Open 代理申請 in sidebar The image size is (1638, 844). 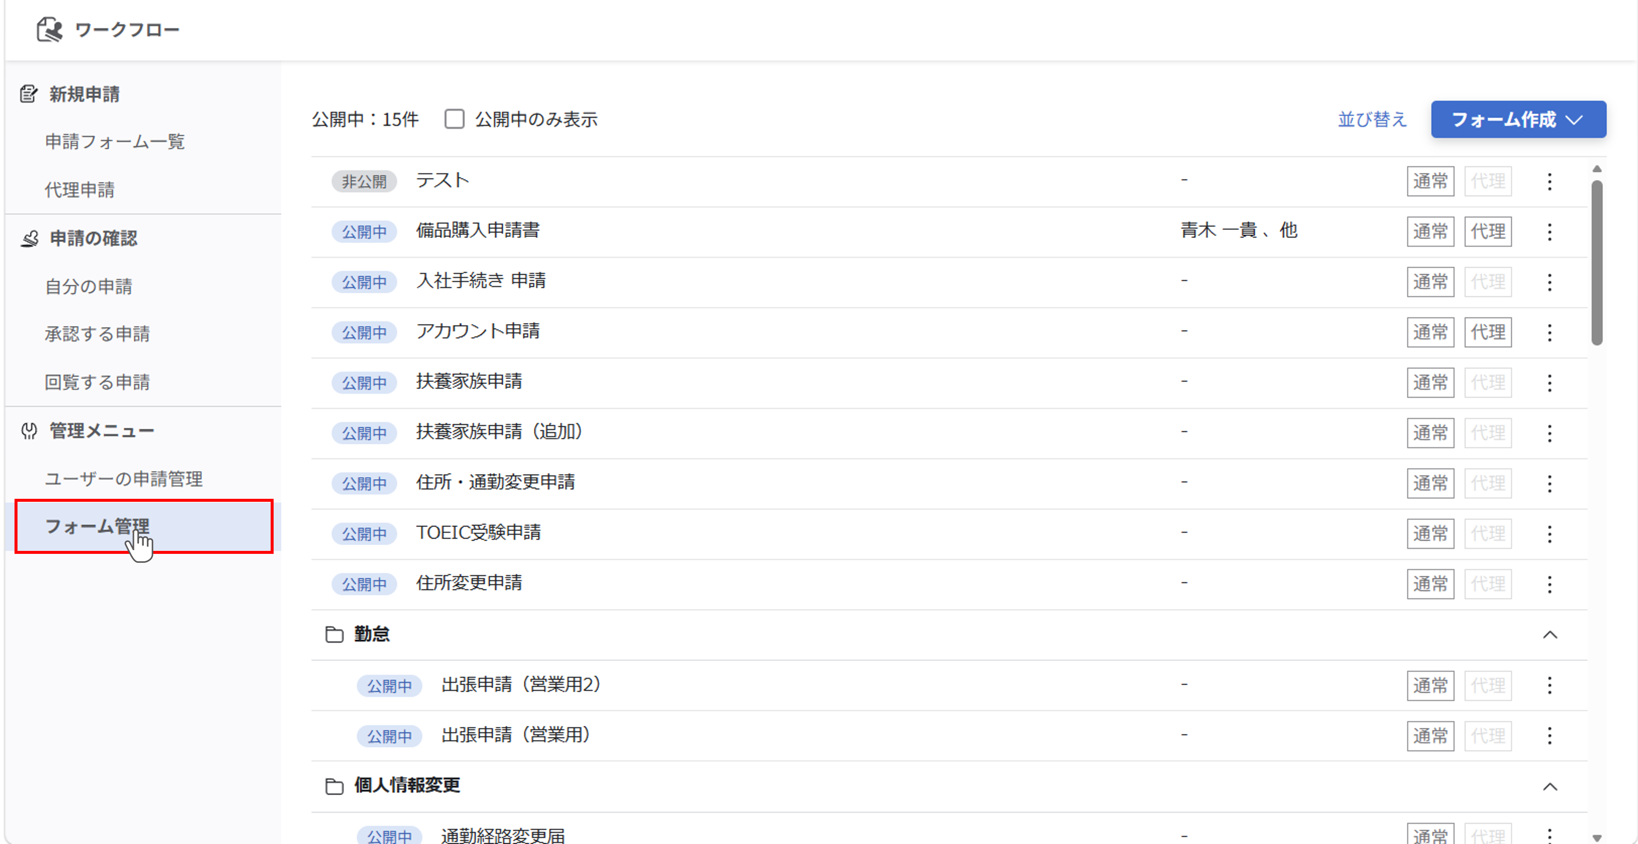(x=80, y=189)
